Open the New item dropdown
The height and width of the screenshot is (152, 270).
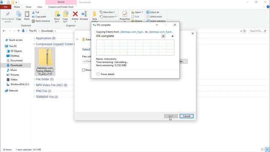click(x=107, y=12)
